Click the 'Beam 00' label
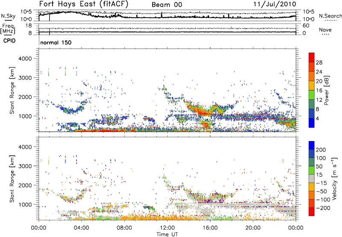This screenshot has width=342, height=237. tap(167, 5)
